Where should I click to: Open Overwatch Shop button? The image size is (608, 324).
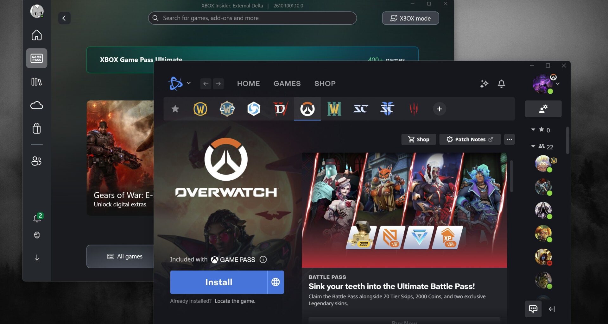coord(418,139)
